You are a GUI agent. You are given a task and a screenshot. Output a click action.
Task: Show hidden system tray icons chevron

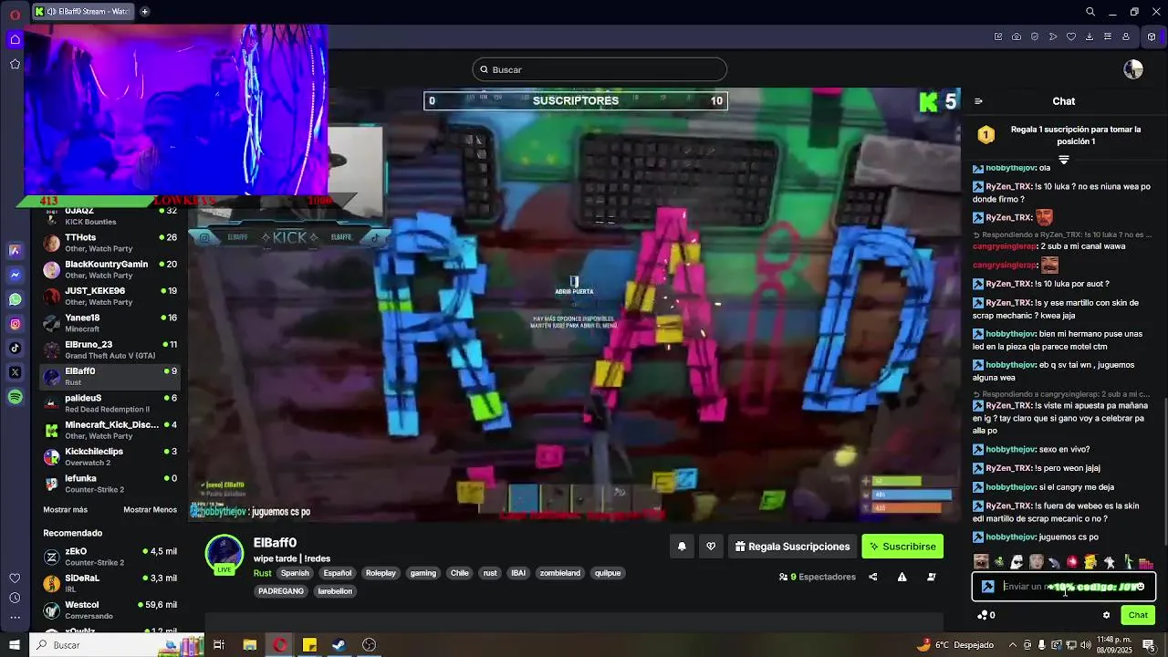(x=1012, y=645)
